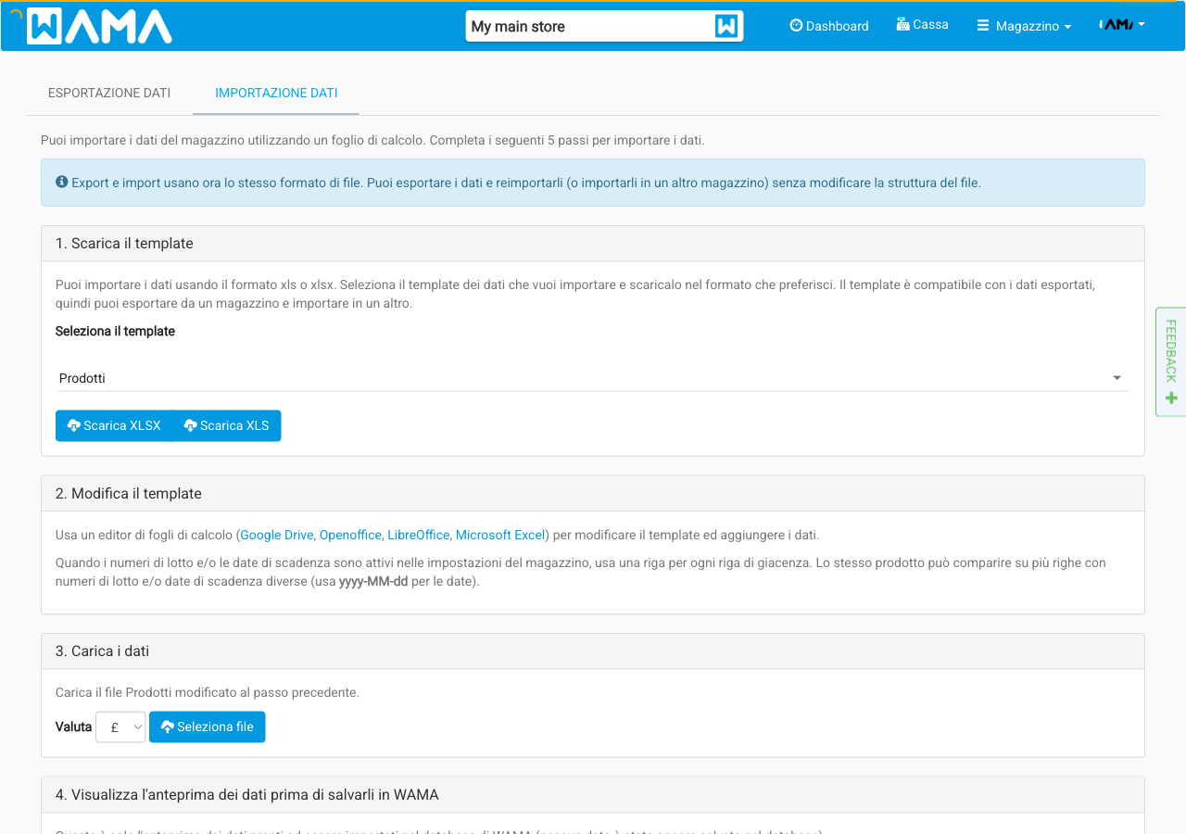Click the Magazzino hamburger icon
Screen dimensions: 1186x834
(983, 26)
